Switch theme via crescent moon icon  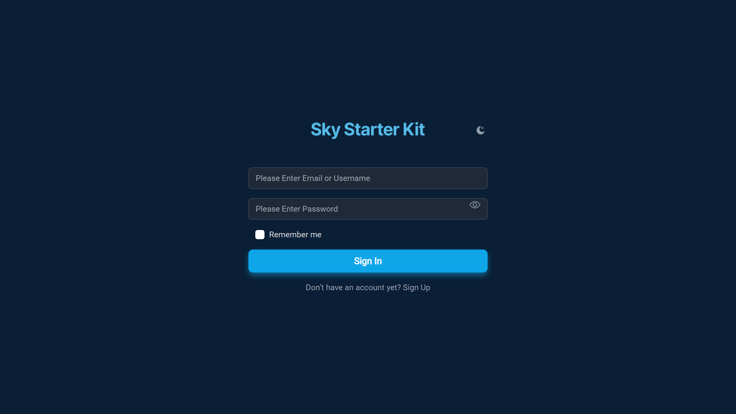click(481, 130)
